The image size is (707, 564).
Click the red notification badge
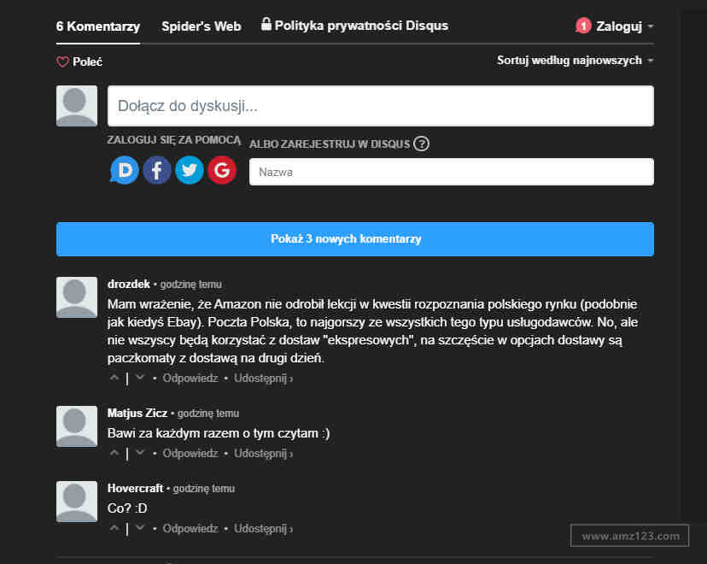point(583,26)
